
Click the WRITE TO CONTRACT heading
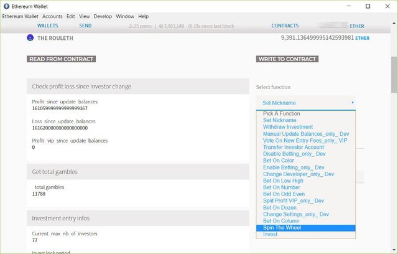[287, 59]
